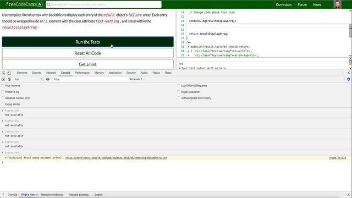Click the Reset All Code button
The height and width of the screenshot is (198, 352).
(88, 53)
